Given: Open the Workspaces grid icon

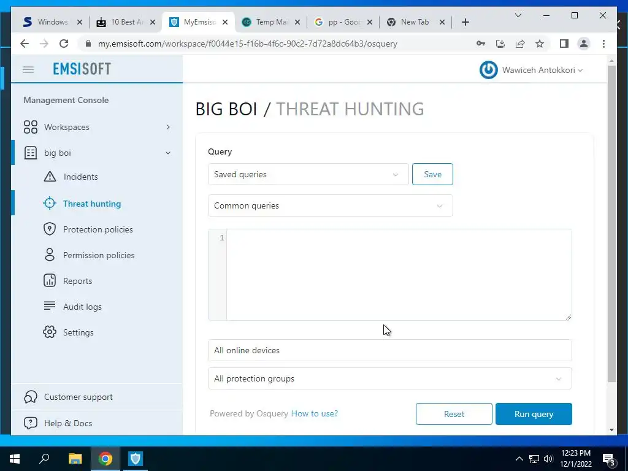Looking at the screenshot, I should (31, 127).
